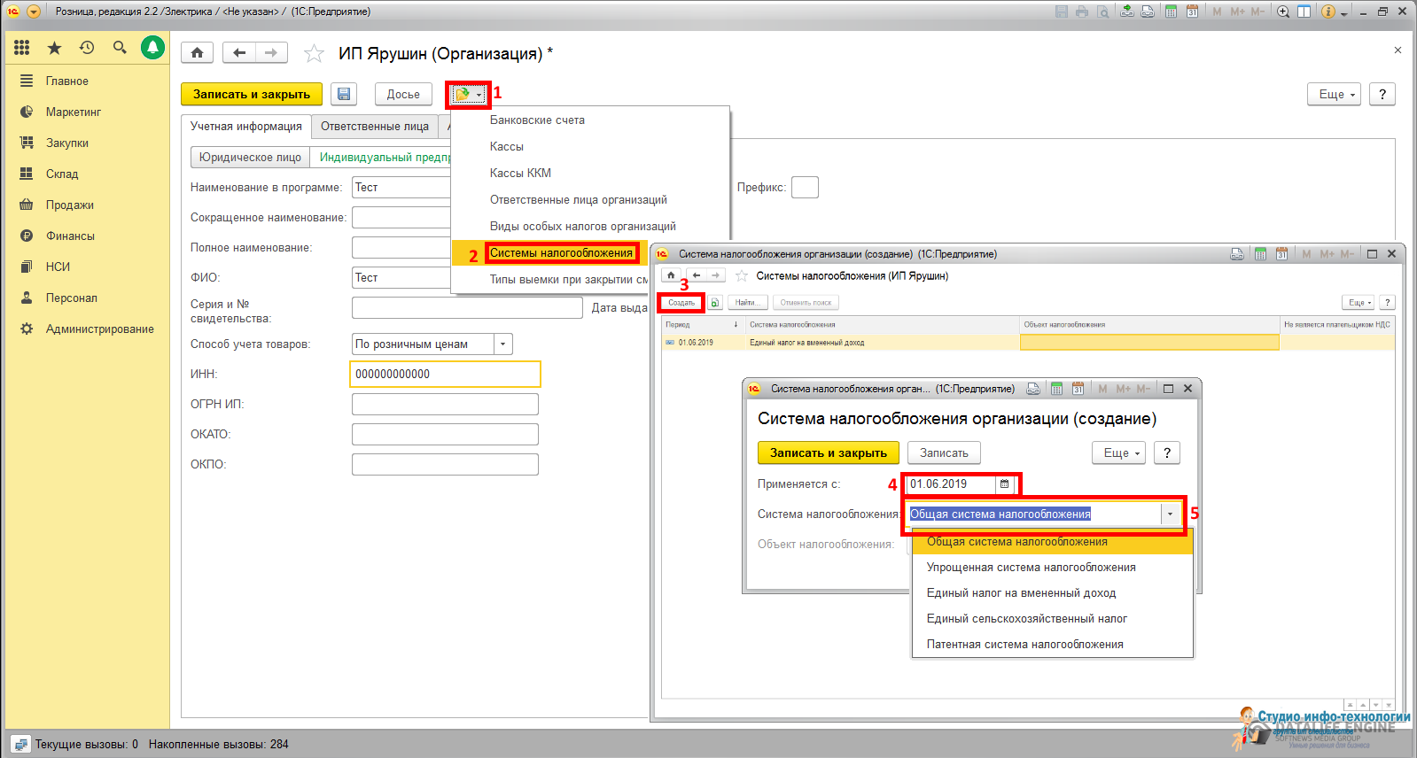This screenshot has width=1417, height=758.
Task: Open the sections grid menu icon
Action: [22, 48]
